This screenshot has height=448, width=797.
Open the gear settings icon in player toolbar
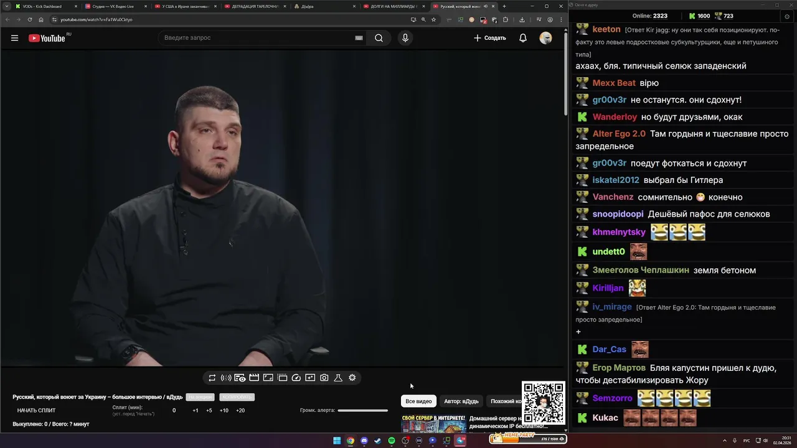[352, 378]
